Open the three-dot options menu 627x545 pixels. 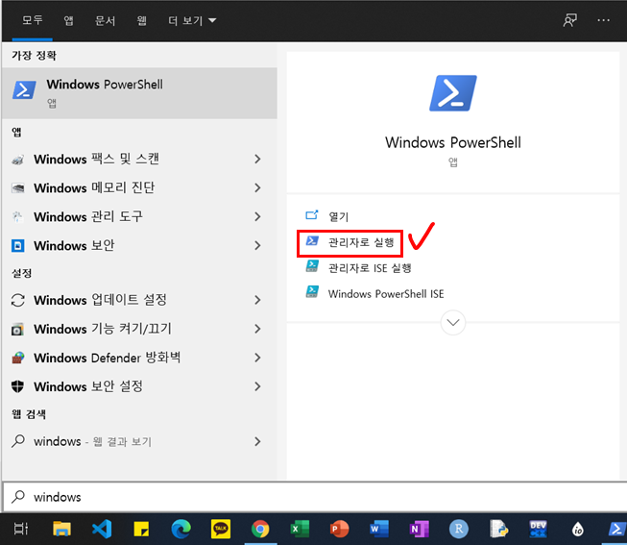[x=603, y=20]
